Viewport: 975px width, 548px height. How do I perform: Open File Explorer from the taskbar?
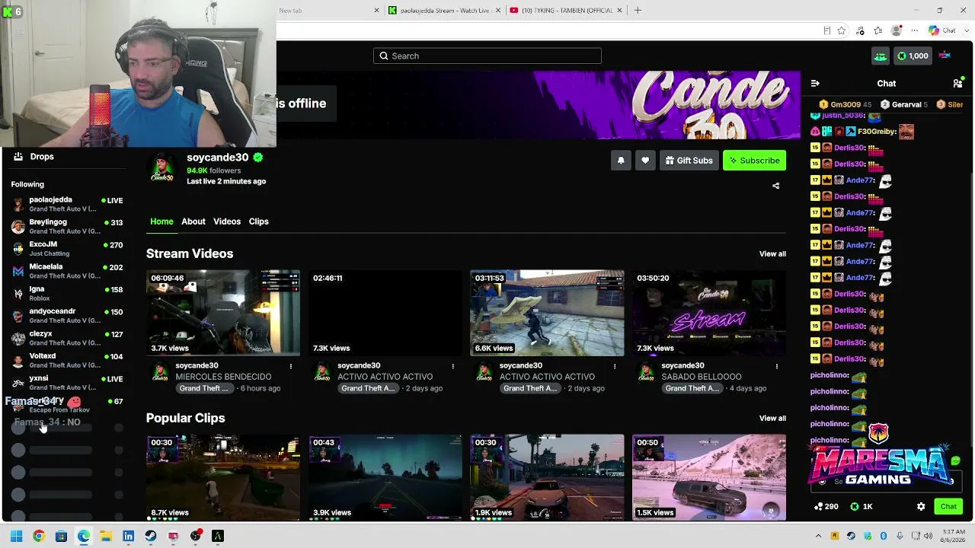[106, 537]
